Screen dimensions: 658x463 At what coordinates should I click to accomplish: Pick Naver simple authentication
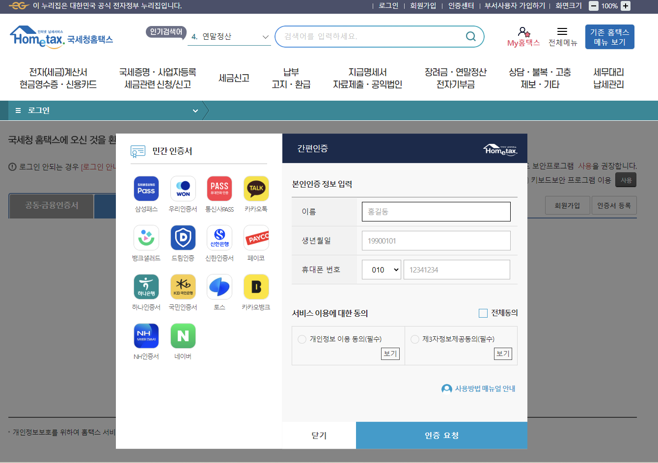tap(183, 336)
